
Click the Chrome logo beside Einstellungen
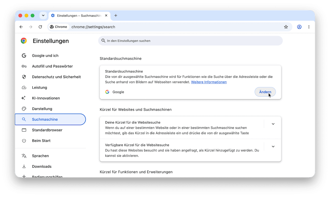pyautogui.click(x=24, y=41)
